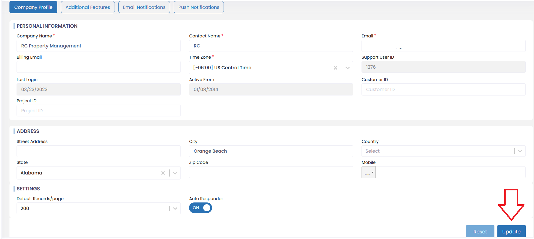Focus the Zip Code field
Screen dimensions: 534x239
pos(271,172)
